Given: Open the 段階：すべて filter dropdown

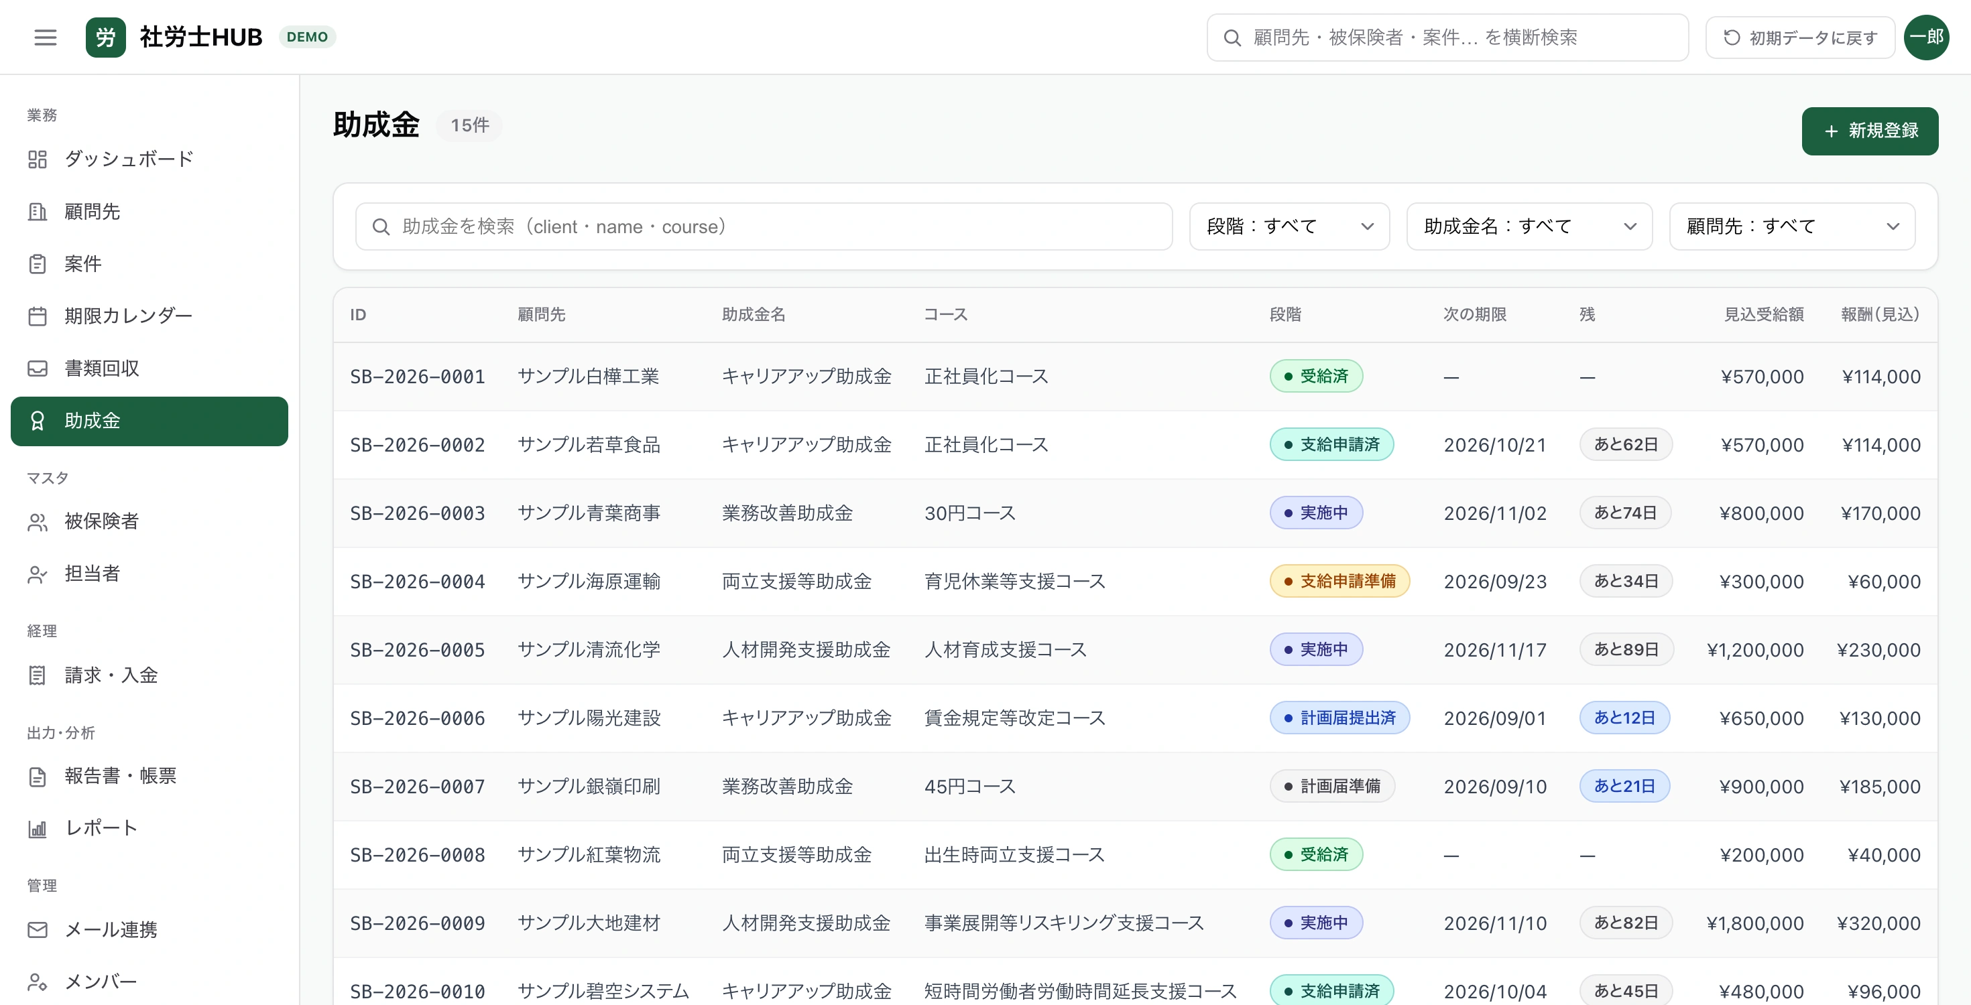Looking at the screenshot, I should (1289, 226).
